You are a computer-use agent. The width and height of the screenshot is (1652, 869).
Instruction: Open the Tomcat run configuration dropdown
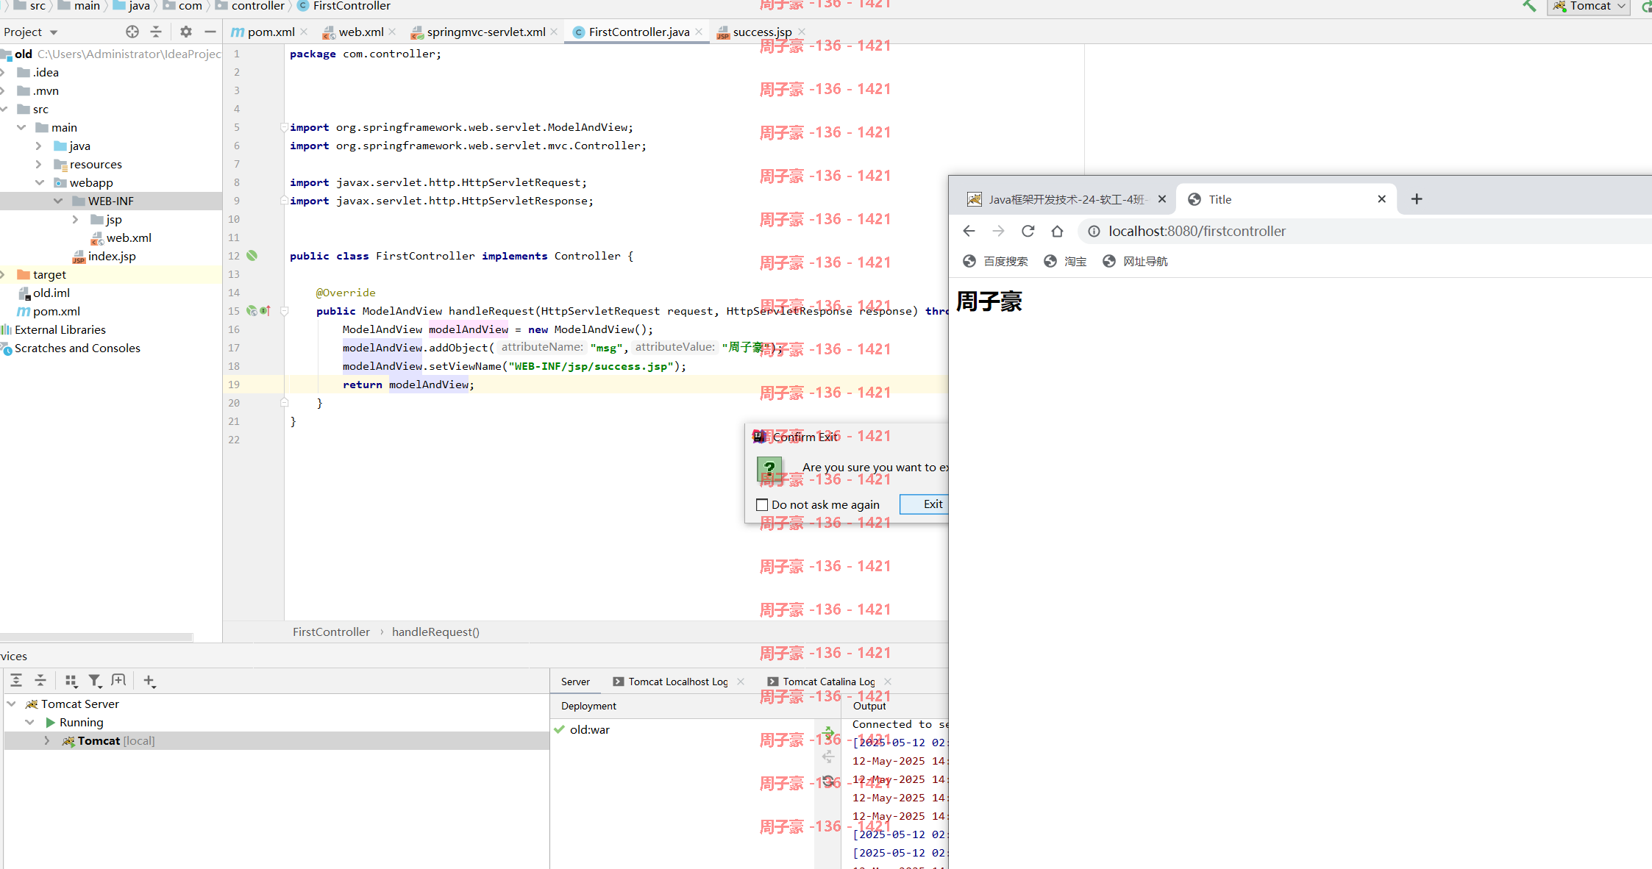pos(1589,6)
